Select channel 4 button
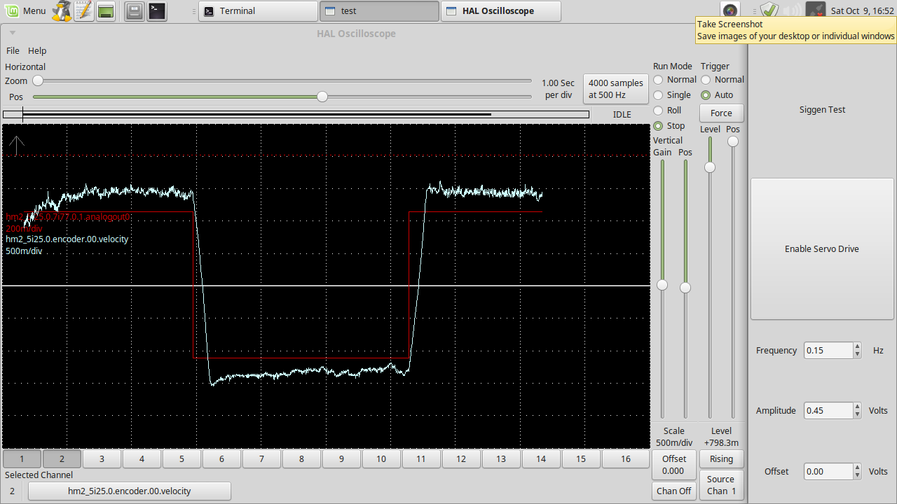This screenshot has height=504, width=897. pos(142,458)
